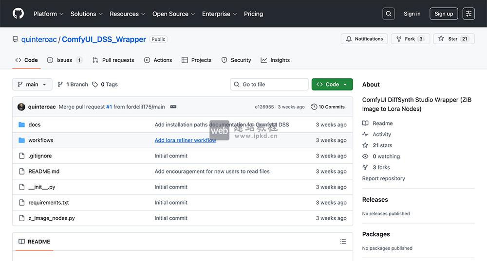Expand the Resources menu
The width and height of the screenshot is (487, 261).
[x=127, y=14]
